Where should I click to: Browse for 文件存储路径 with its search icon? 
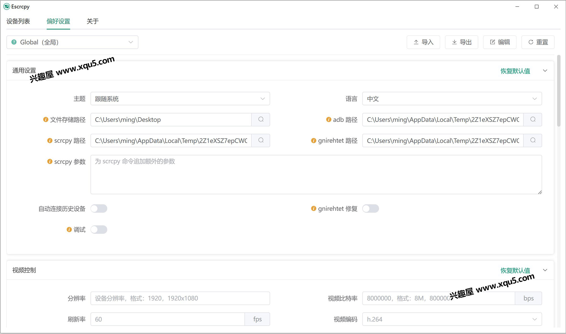pyautogui.click(x=261, y=120)
